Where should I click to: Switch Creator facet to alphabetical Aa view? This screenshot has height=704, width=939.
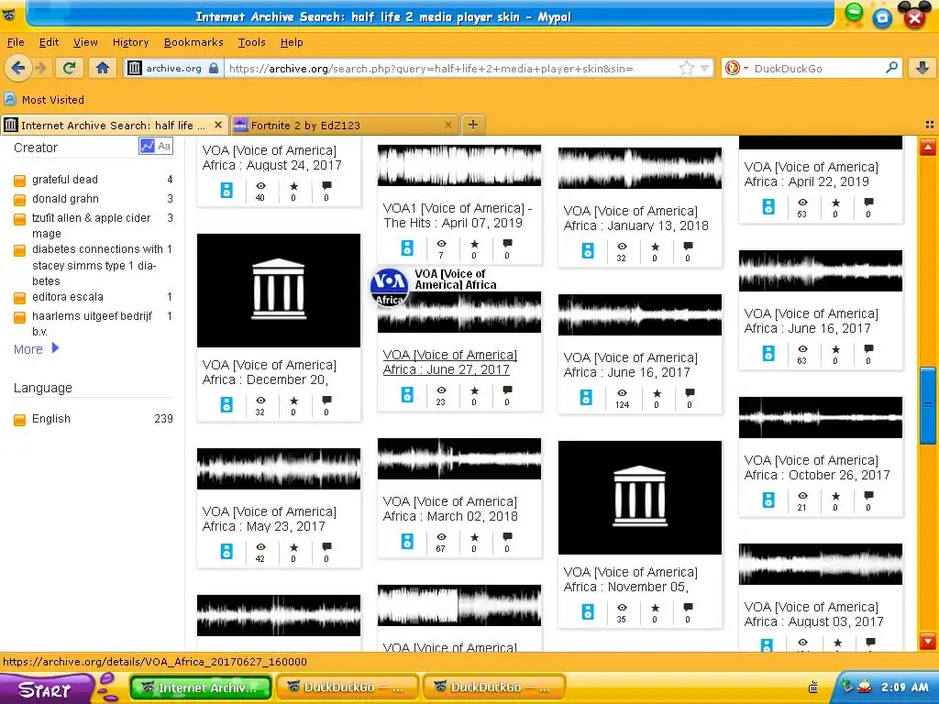tap(164, 146)
